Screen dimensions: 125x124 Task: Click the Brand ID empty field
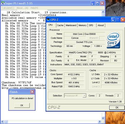coord(102,38)
